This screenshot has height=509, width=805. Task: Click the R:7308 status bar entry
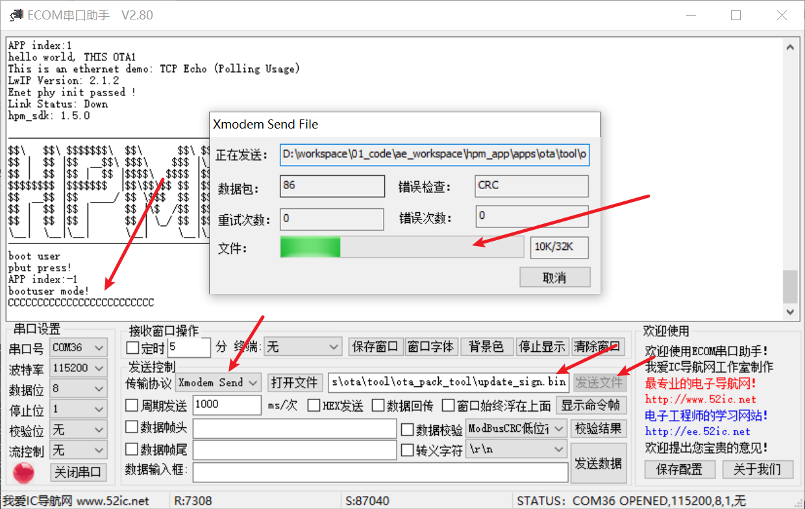194,501
